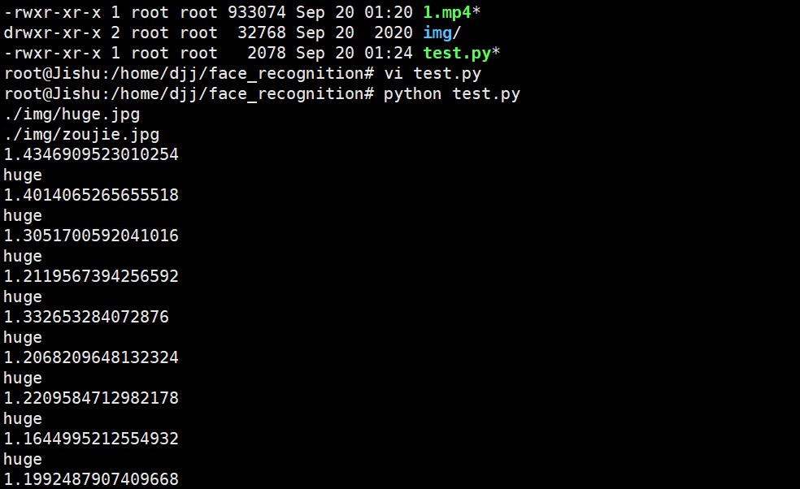This screenshot has height=489, width=800.
Task: Click the green test.py filename
Action: [x=457, y=53]
